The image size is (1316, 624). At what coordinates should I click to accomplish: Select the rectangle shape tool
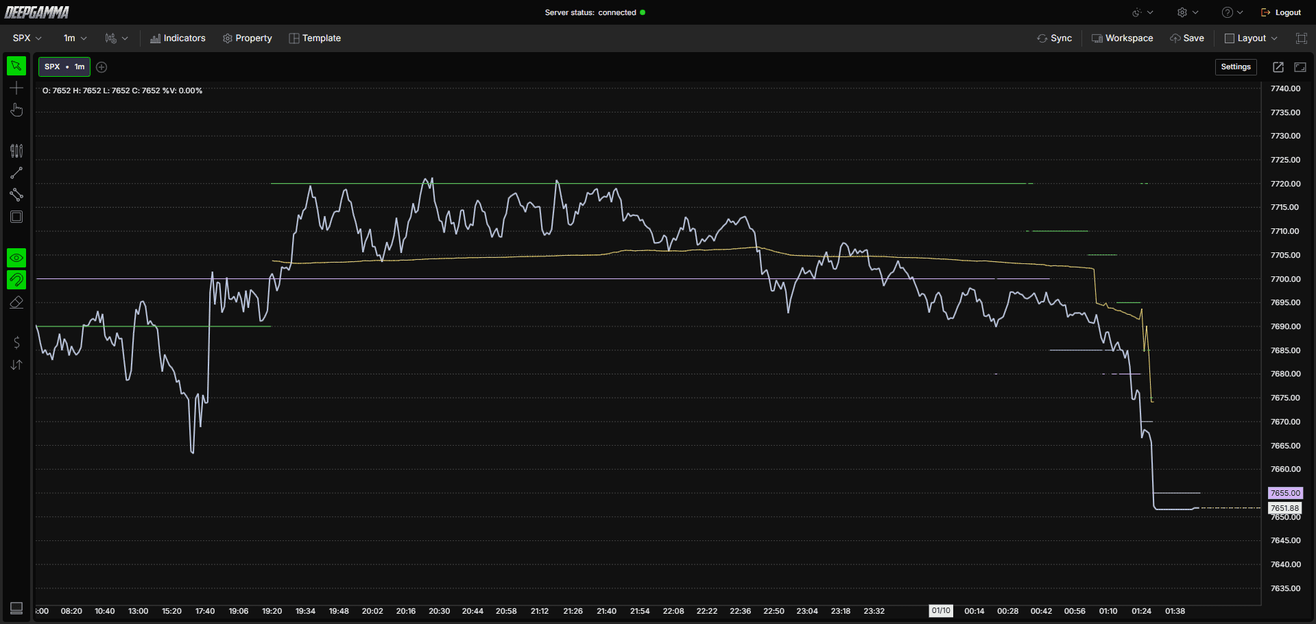[16, 217]
